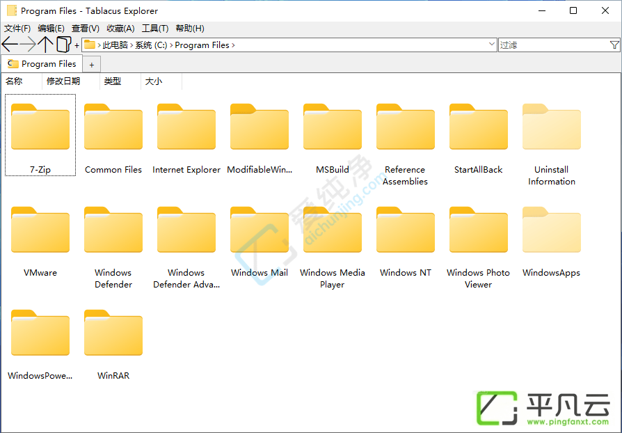This screenshot has width=622, height=433.
Task: Open the 工具(T) menu
Action: pyautogui.click(x=155, y=28)
